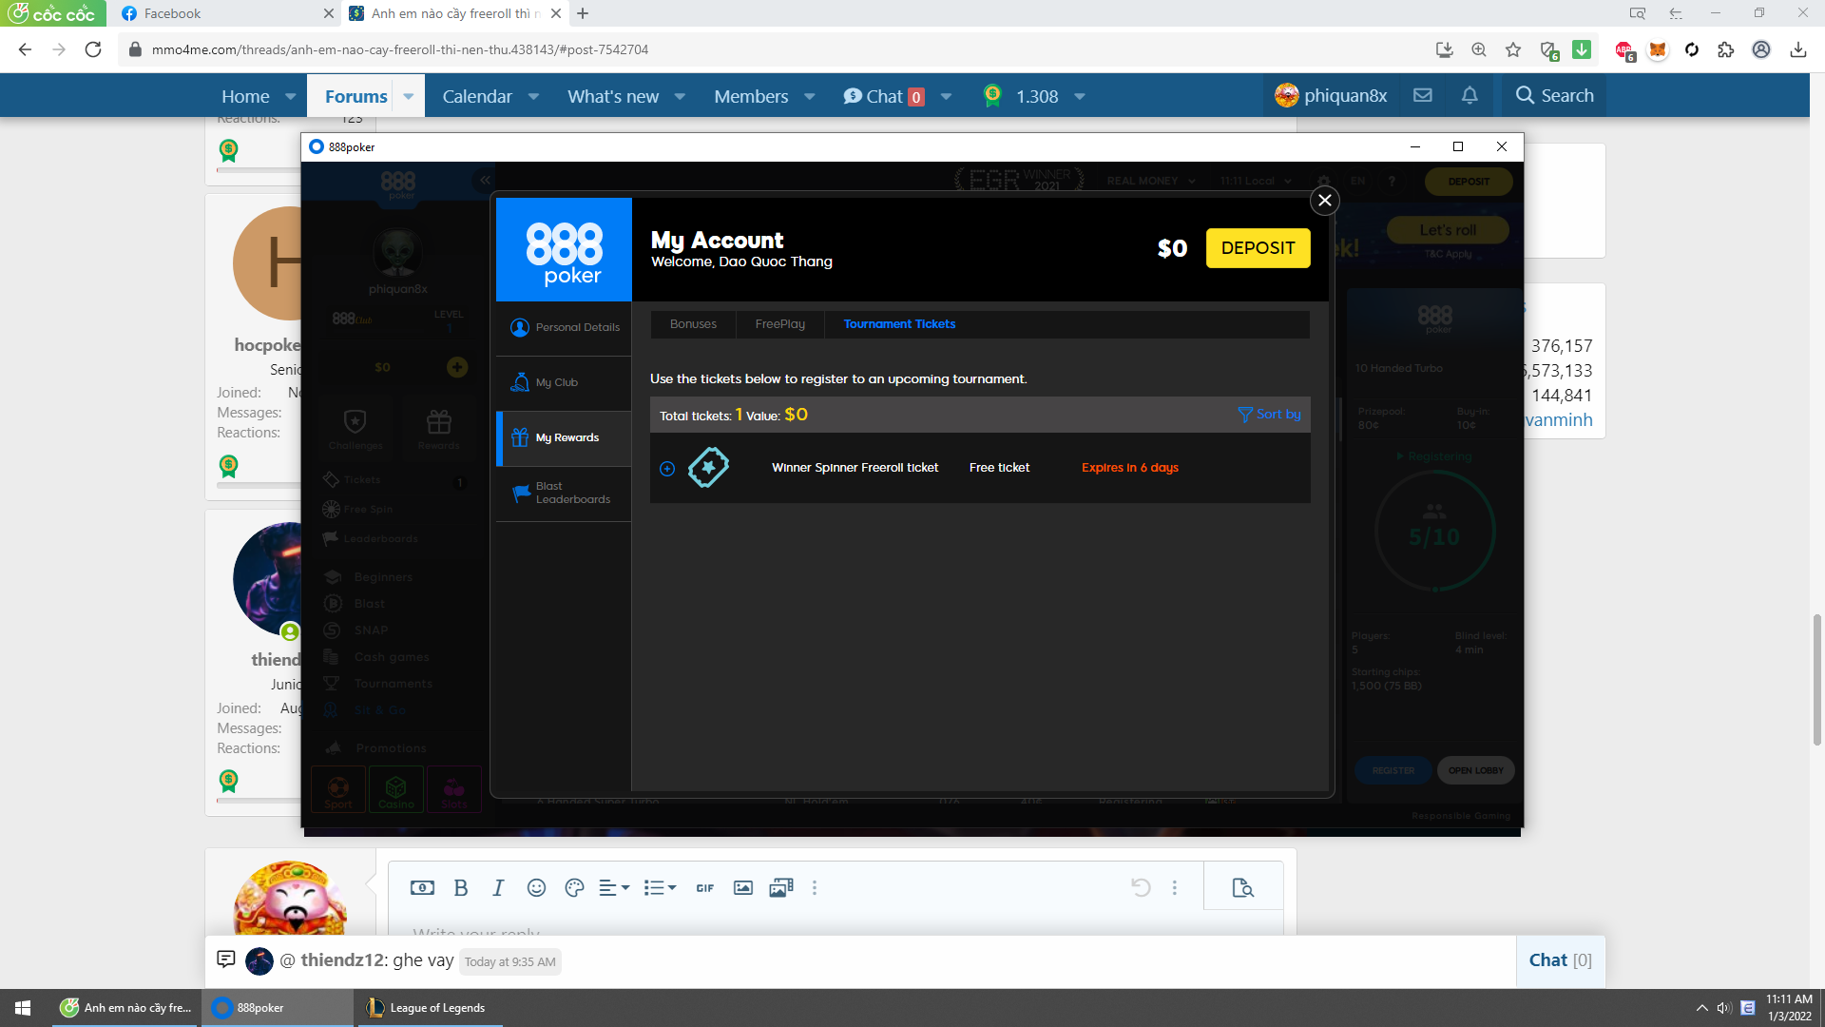Insert a smiley emoji in editor
Viewport: 1825px width, 1027px height.
(536, 888)
